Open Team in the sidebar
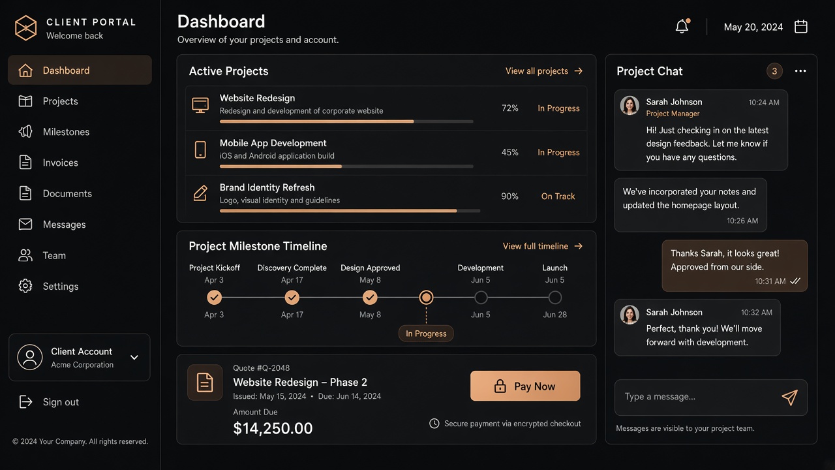The width and height of the screenshot is (835, 470). pyautogui.click(x=80, y=255)
